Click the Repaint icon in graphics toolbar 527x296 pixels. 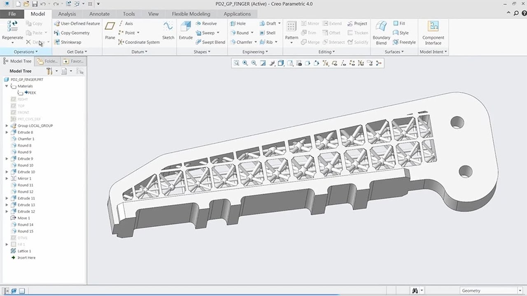[x=263, y=63]
